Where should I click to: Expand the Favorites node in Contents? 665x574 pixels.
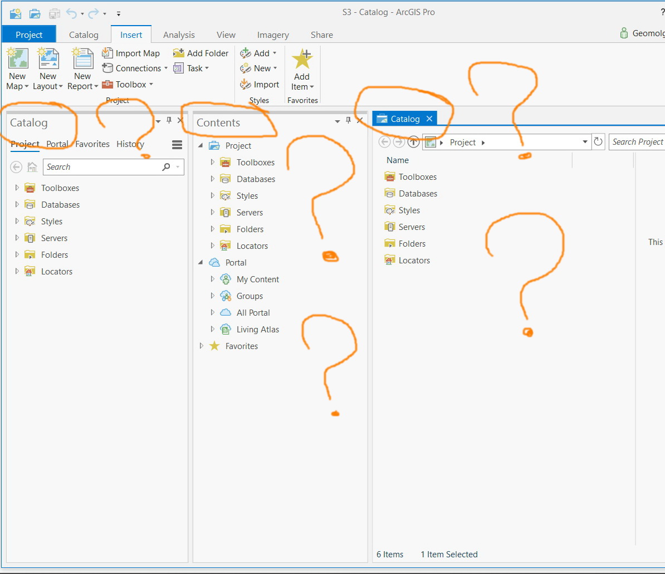tap(201, 346)
